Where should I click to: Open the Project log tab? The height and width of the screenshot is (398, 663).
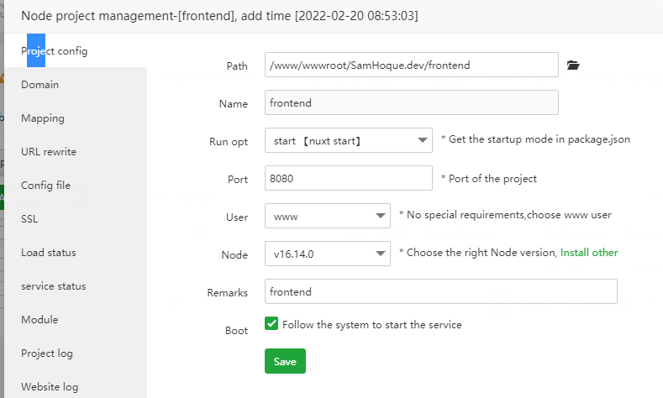tap(47, 353)
